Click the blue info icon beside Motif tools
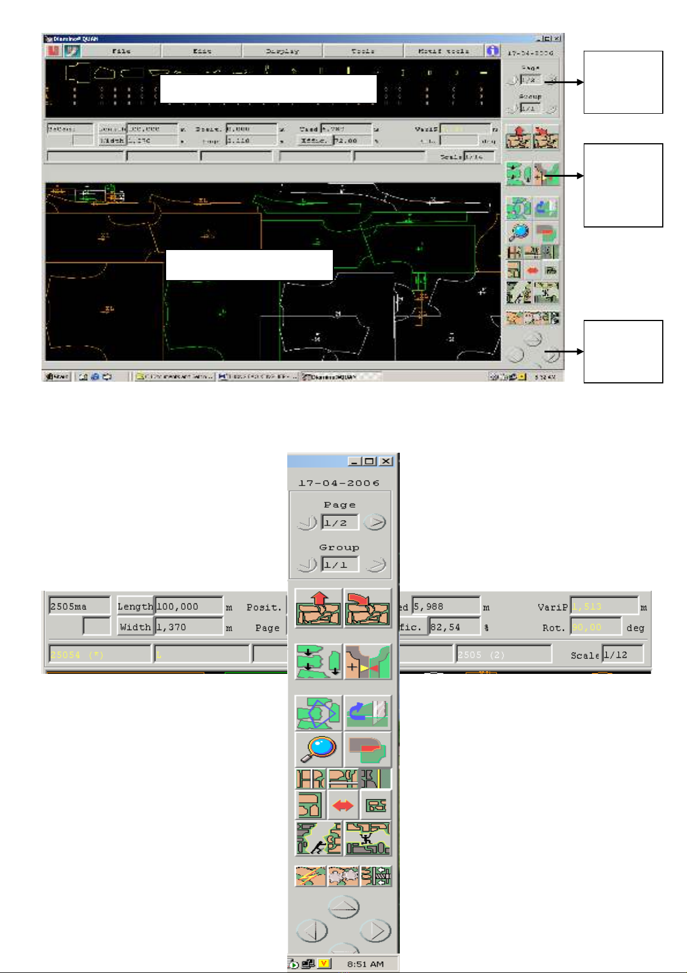Viewport: 687px width, 973px height. [x=492, y=51]
